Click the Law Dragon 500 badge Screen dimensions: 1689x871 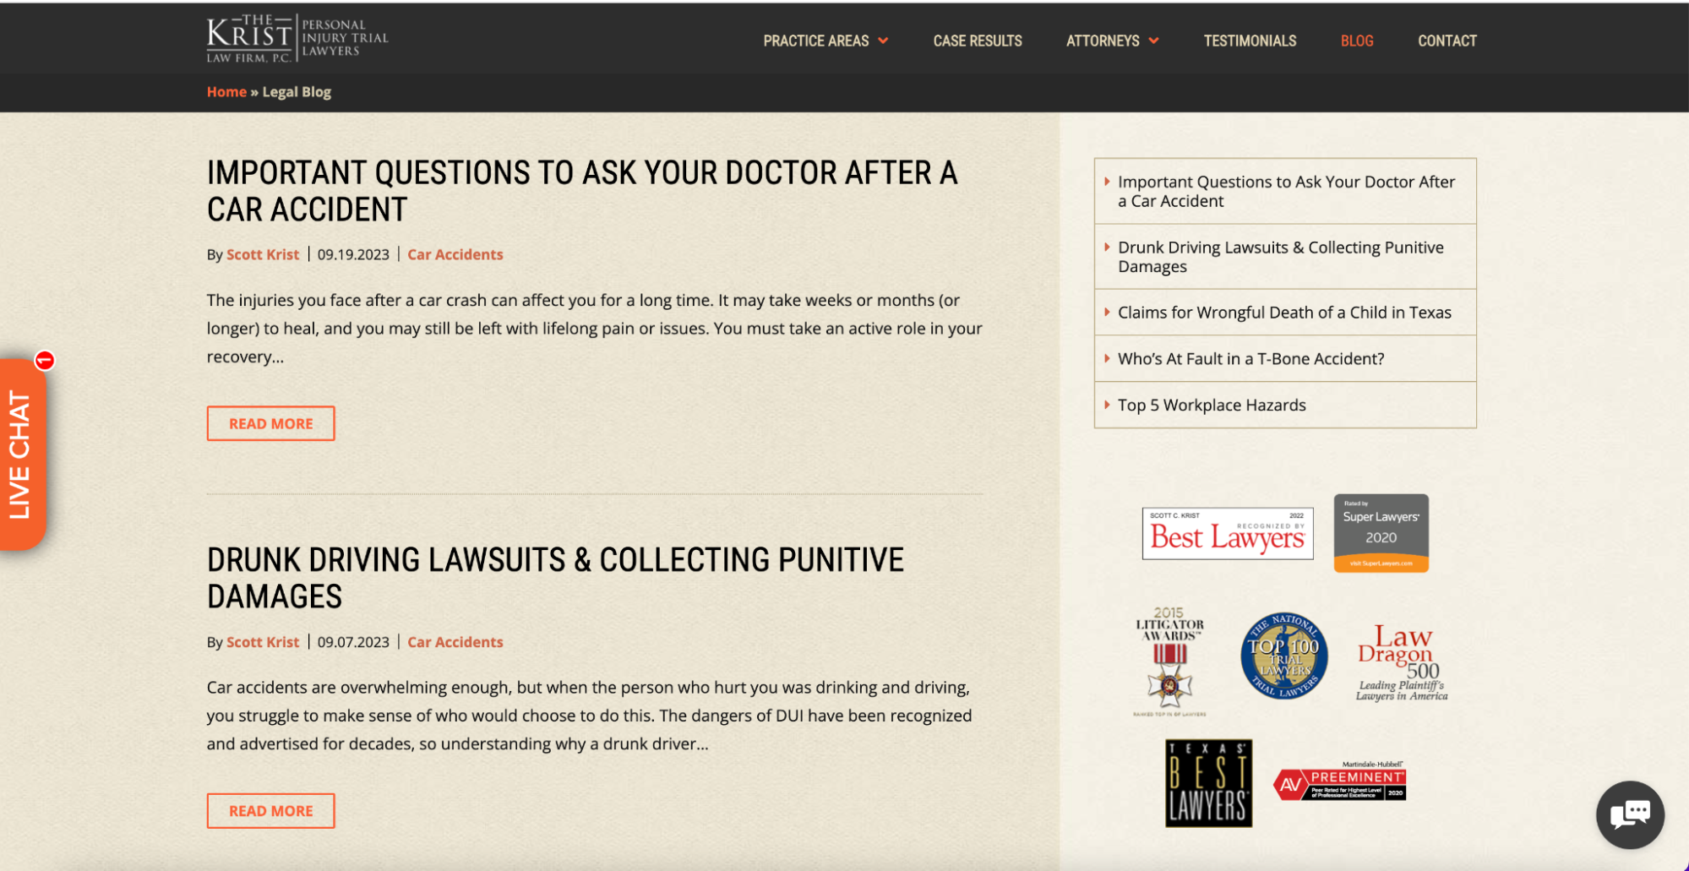1401,661
